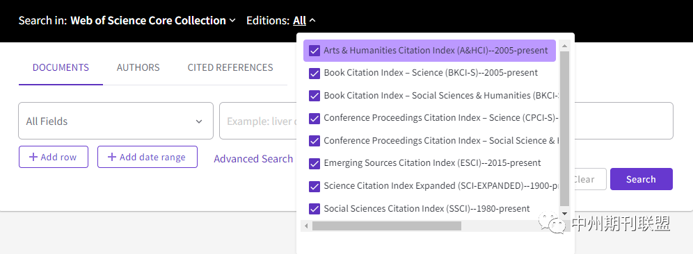Click the Add date range button
This screenshot has width=693, height=254.
[x=148, y=157]
